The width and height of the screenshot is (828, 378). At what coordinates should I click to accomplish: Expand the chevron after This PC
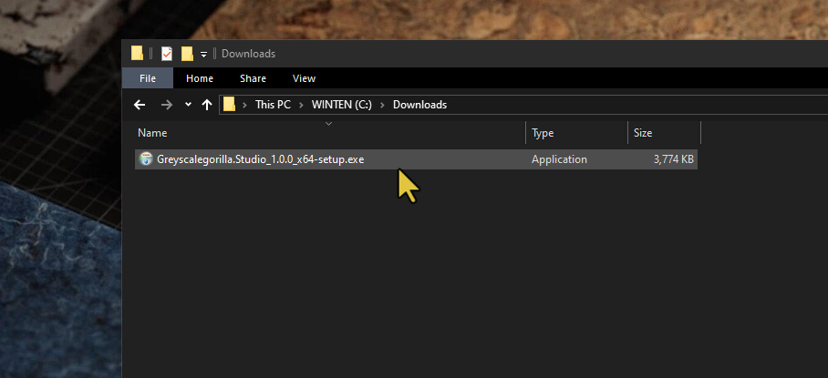point(301,105)
